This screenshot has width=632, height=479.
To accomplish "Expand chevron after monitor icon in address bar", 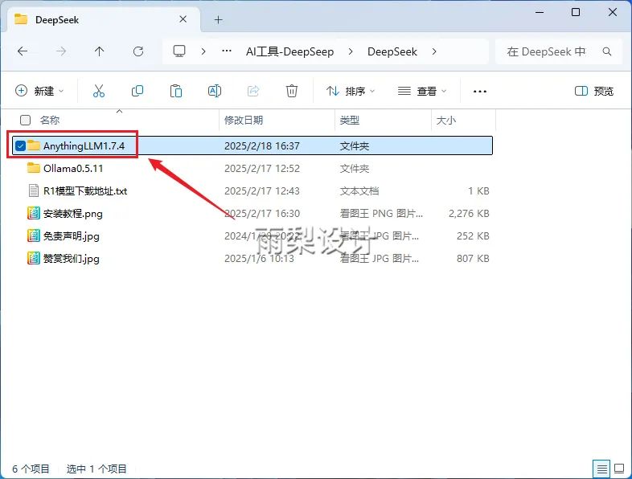I will click(x=203, y=51).
